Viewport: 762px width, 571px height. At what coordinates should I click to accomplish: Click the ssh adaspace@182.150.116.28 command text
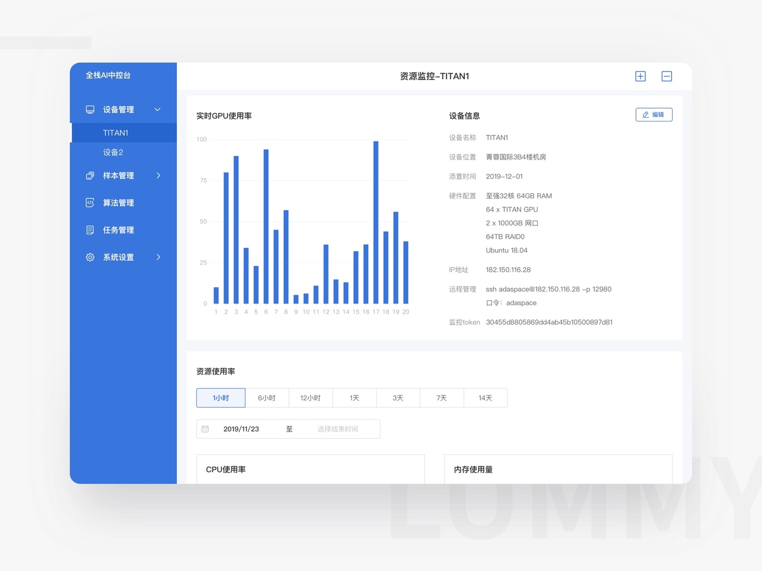(x=548, y=289)
